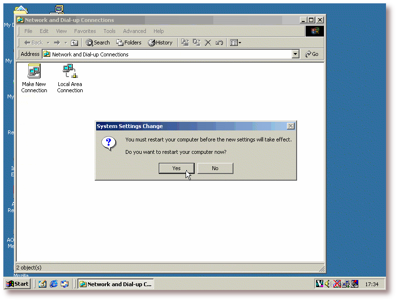
Task: Select the Local Area Connection icon
Action: coord(70,72)
